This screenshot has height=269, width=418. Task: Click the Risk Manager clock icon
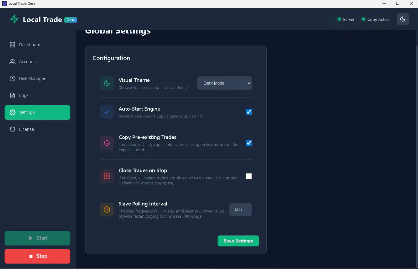click(x=13, y=79)
